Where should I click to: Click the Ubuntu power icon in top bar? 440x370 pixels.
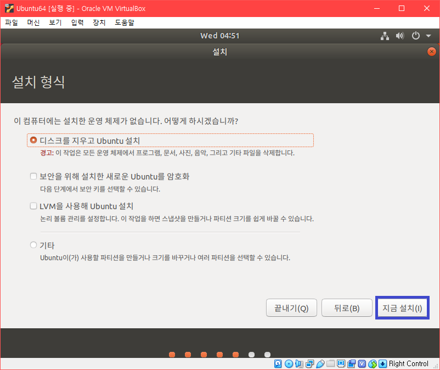point(416,36)
